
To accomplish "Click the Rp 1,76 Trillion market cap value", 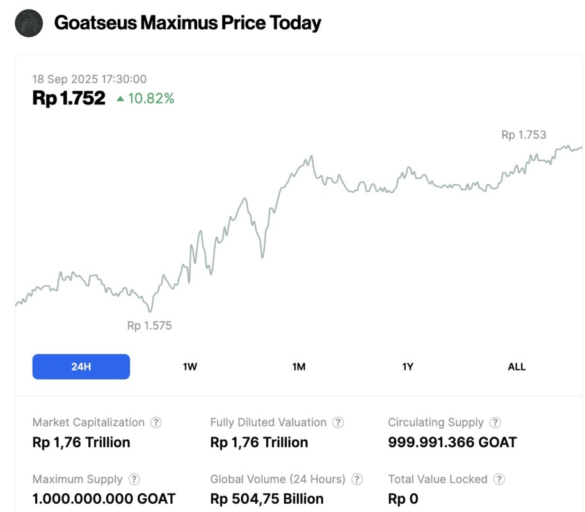I will tap(81, 442).
